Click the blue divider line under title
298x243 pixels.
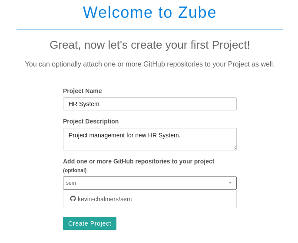(149, 30)
